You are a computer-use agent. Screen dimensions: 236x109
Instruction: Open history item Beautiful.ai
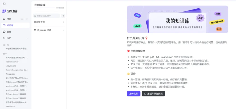click(10, 106)
